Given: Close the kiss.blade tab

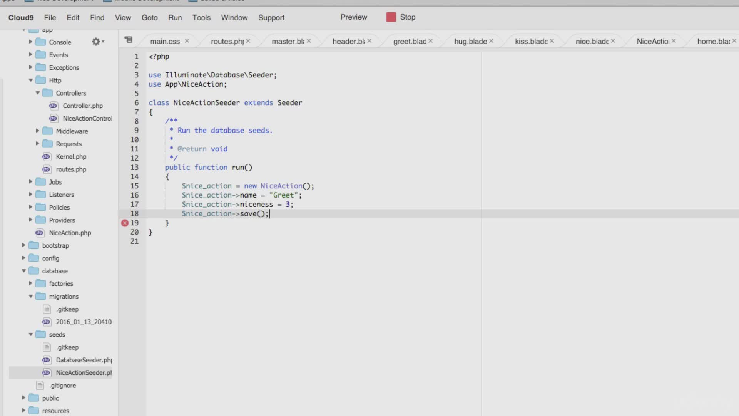Looking at the screenshot, I should tap(552, 41).
